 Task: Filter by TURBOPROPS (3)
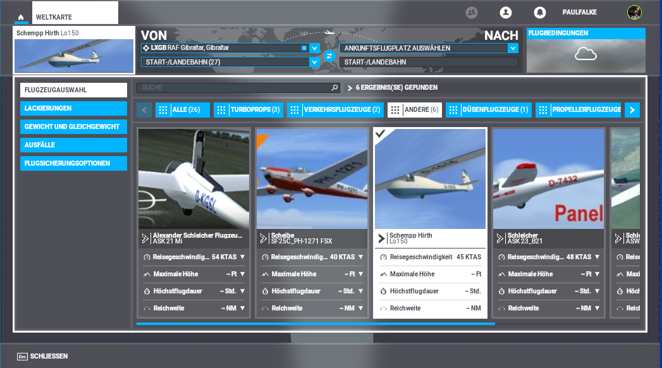click(x=248, y=110)
